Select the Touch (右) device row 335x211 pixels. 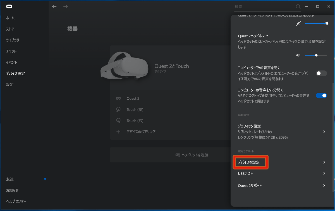click(x=170, y=121)
